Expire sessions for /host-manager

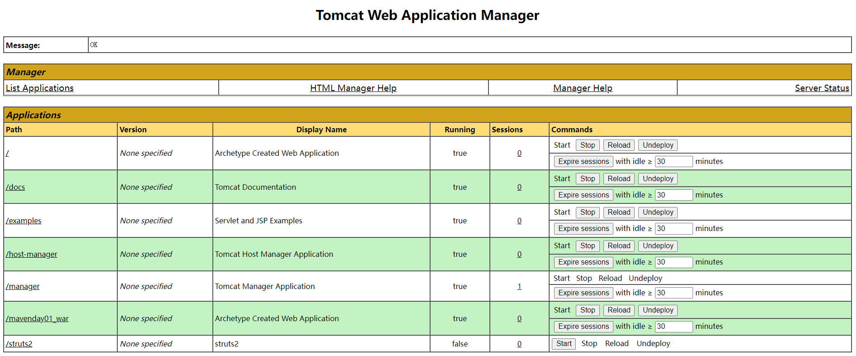coord(583,262)
